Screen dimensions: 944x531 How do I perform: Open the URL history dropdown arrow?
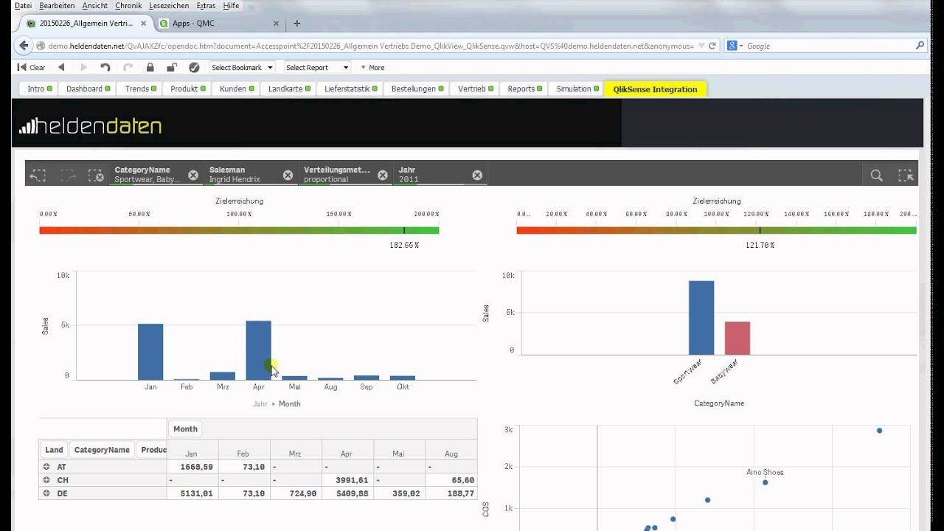701,46
